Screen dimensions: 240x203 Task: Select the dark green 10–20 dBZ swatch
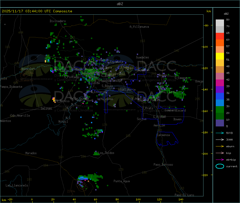(x=220, y=116)
